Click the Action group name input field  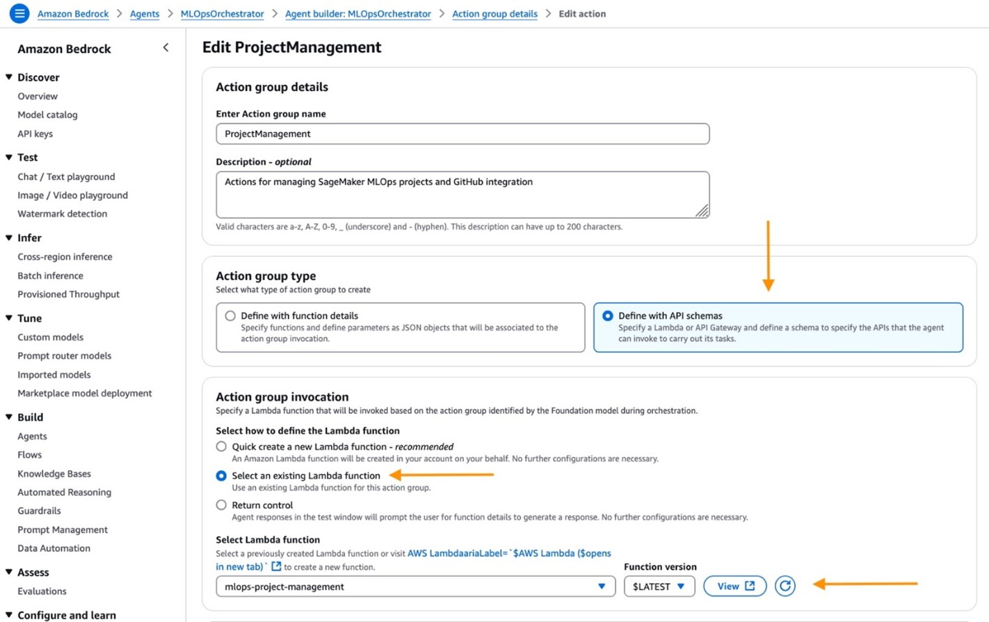coord(463,134)
